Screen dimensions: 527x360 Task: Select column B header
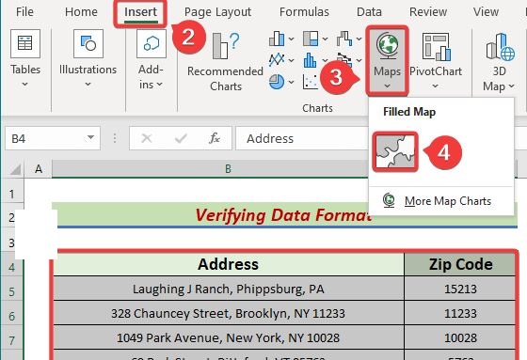(x=228, y=168)
